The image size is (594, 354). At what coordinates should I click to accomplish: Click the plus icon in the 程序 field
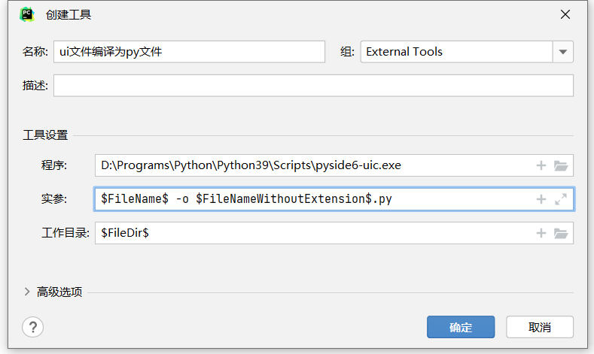tap(541, 165)
